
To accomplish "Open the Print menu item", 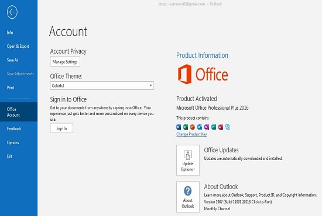I will point(11,88).
